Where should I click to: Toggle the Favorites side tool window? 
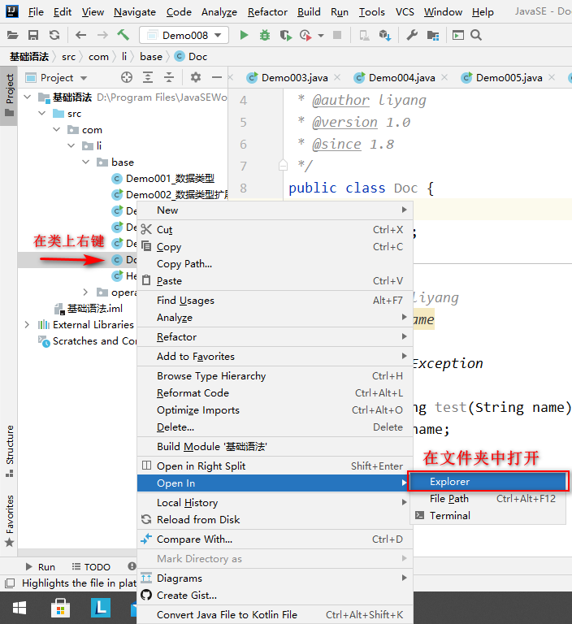click(x=10, y=521)
